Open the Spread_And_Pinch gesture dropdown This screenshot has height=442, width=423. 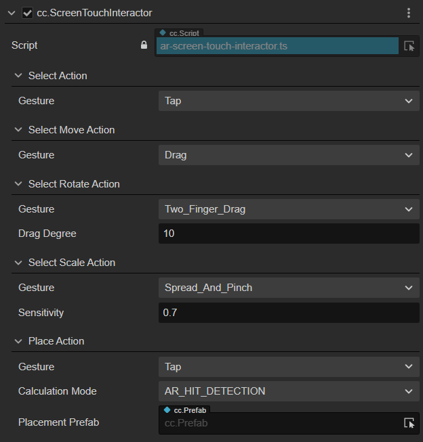pos(288,288)
